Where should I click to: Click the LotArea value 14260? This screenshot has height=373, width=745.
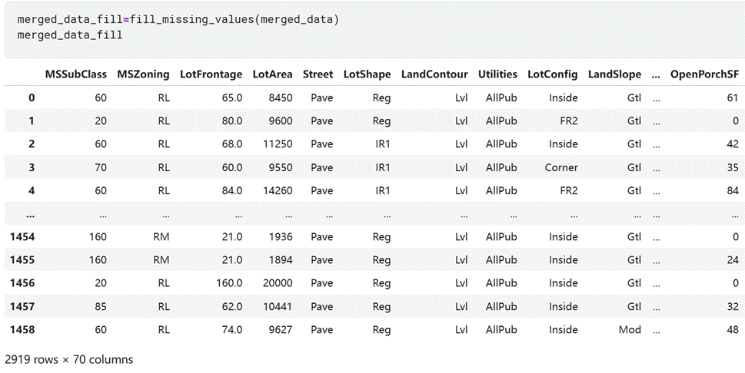(278, 191)
